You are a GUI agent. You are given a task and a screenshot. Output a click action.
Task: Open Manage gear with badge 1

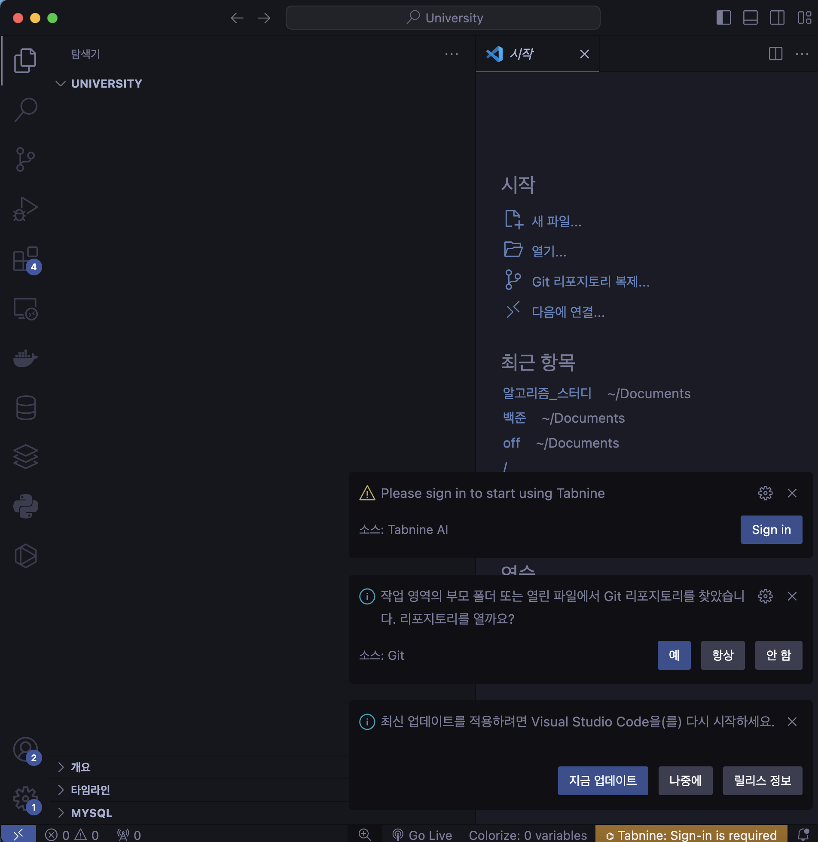pos(25,799)
